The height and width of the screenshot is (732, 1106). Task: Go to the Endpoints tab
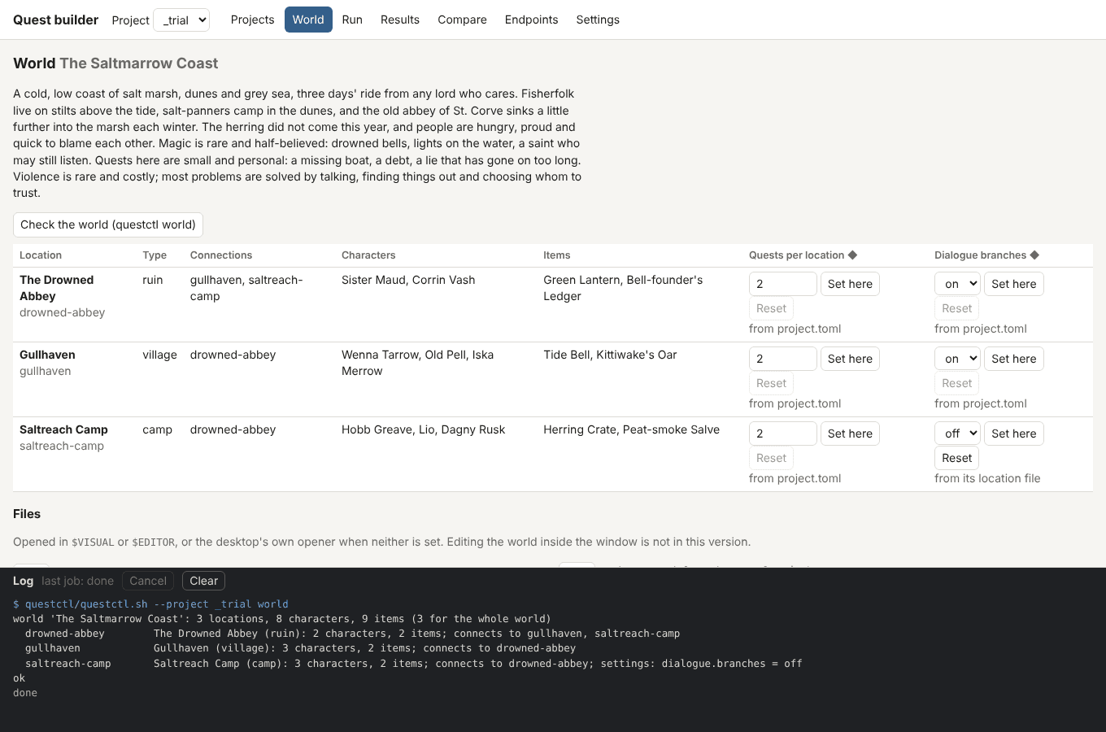click(531, 20)
